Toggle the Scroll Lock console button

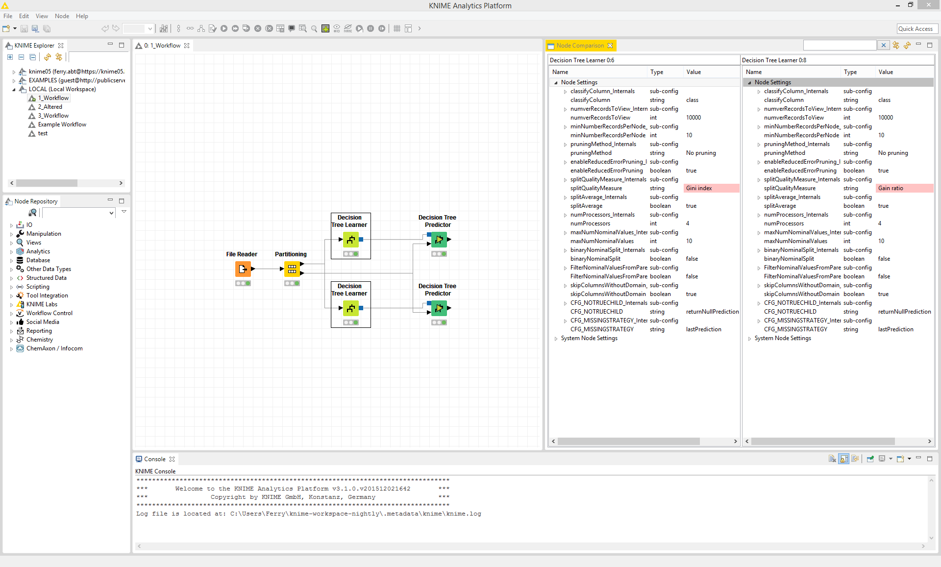(843, 459)
